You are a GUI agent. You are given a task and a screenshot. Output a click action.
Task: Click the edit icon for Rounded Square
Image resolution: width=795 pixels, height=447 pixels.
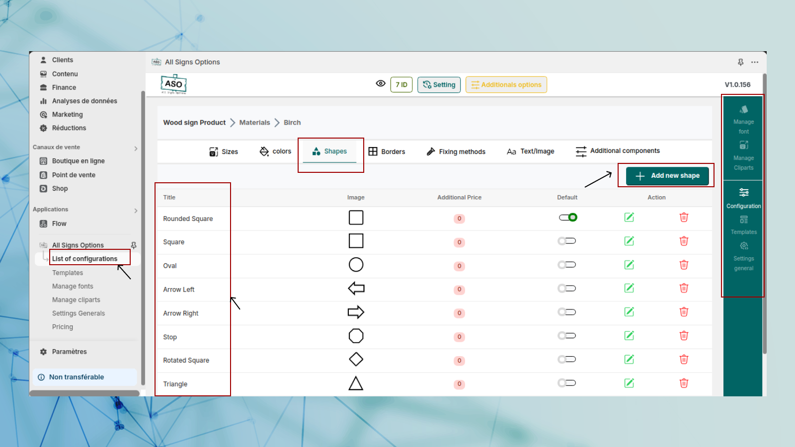[629, 218]
